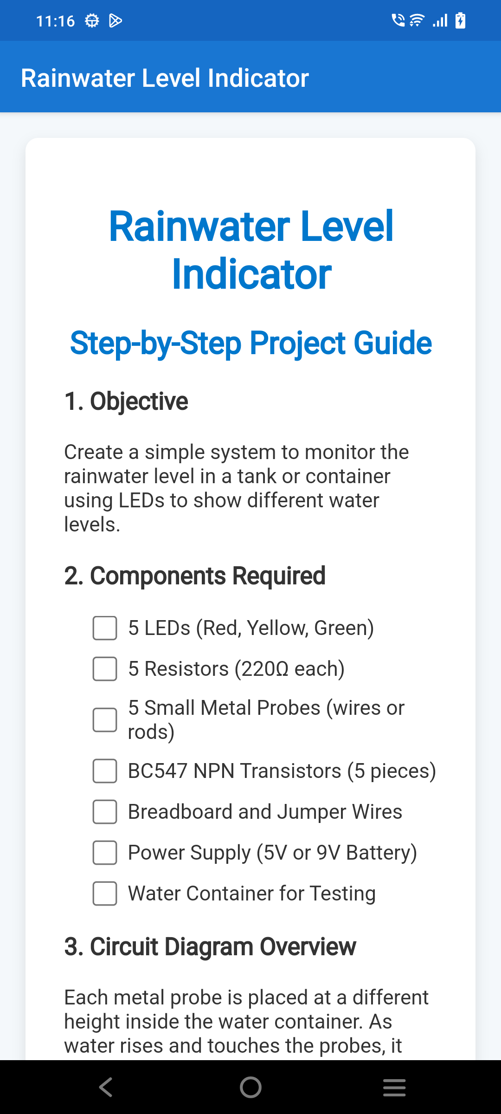Tick Breadboard and Jumper Wires checkbox
501x1114 pixels.
click(x=105, y=812)
